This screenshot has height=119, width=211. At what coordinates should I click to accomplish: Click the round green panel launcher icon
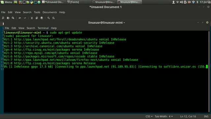pos(39,2)
